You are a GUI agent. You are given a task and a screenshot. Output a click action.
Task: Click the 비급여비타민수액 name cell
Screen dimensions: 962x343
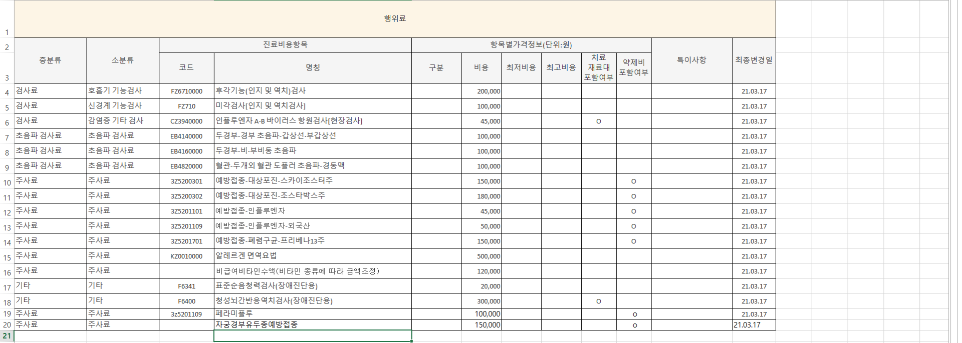pyautogui.click(x=313, y=271)
